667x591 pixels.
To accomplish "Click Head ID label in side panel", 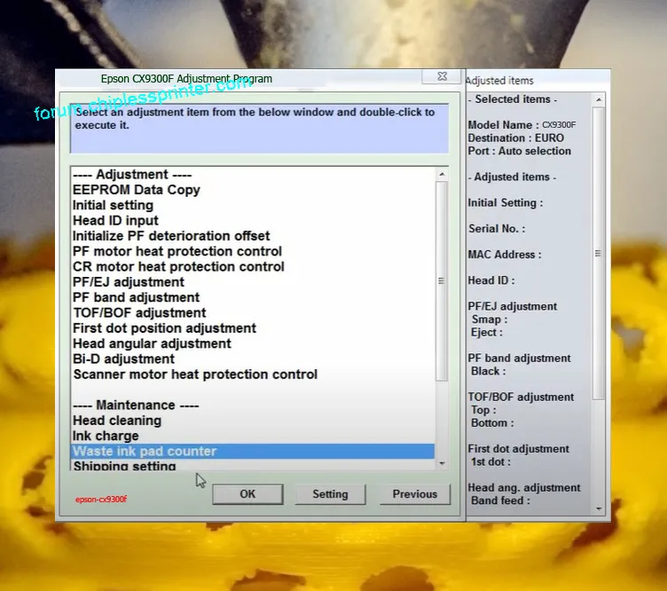I will [491, 280].
